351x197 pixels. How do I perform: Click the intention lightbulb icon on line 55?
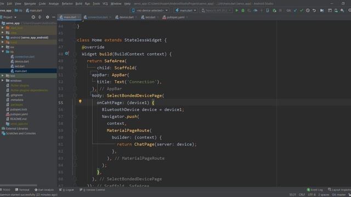tap(80, 102)
